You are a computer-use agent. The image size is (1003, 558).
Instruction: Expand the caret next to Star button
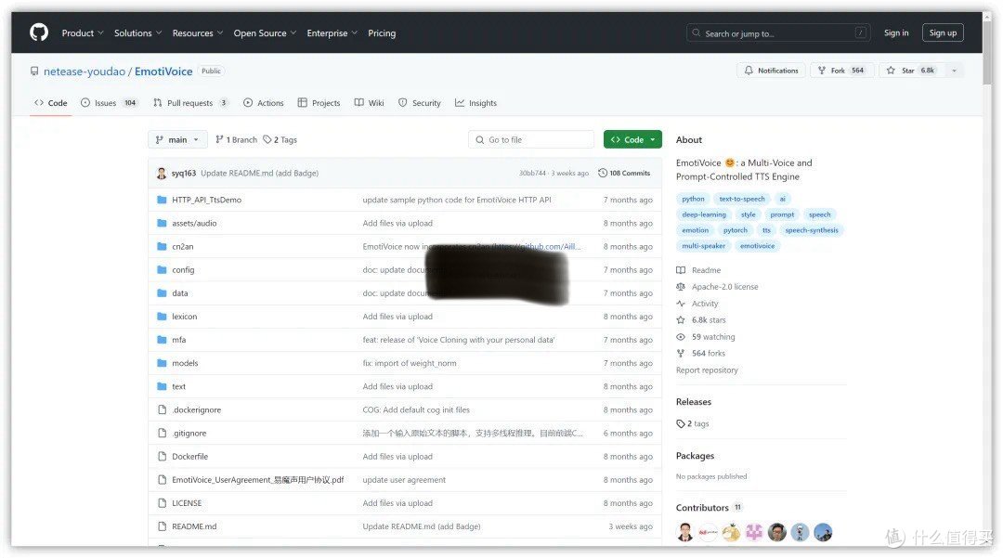956,70
